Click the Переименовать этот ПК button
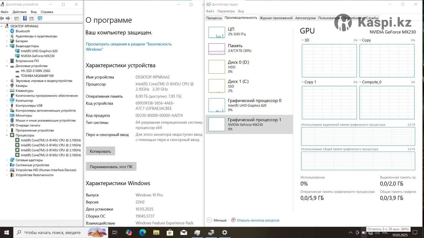The width and height of the screenshot is (424, 238). (x=111, y=166)
